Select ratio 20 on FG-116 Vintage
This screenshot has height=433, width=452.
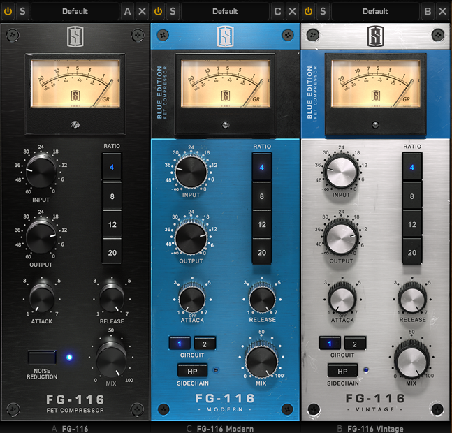(x=412, y=252)
